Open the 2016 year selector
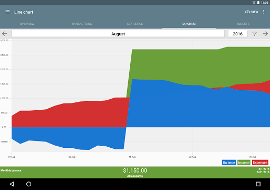 click(238, 34)
